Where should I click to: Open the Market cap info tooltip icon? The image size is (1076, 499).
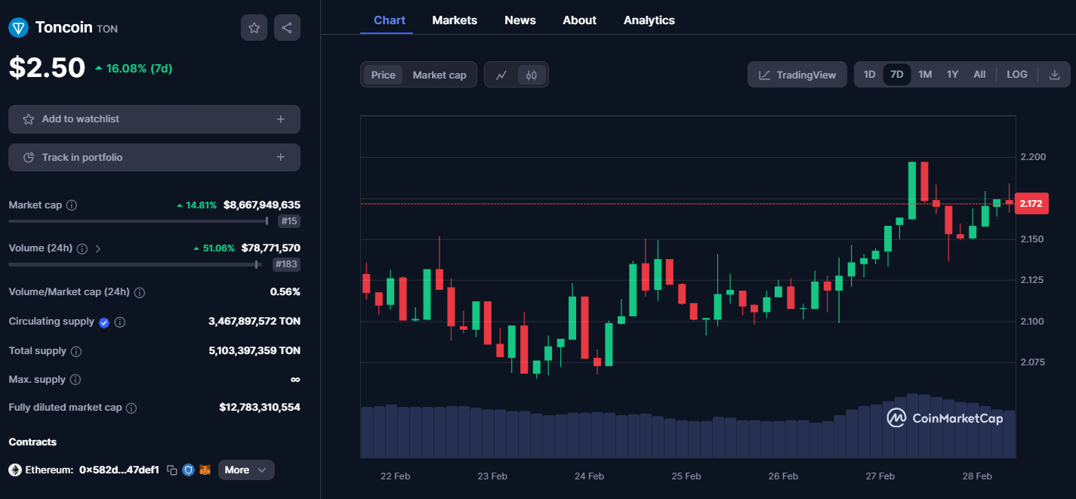coord(72,205)
